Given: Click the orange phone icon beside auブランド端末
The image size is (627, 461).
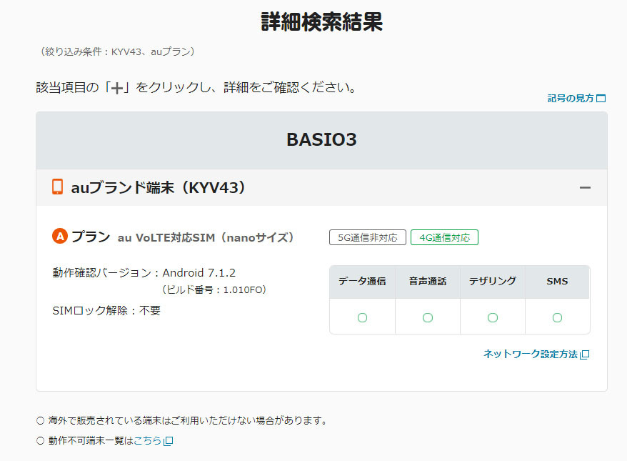Looking at the screenshot, I should [x=58, y=187].
